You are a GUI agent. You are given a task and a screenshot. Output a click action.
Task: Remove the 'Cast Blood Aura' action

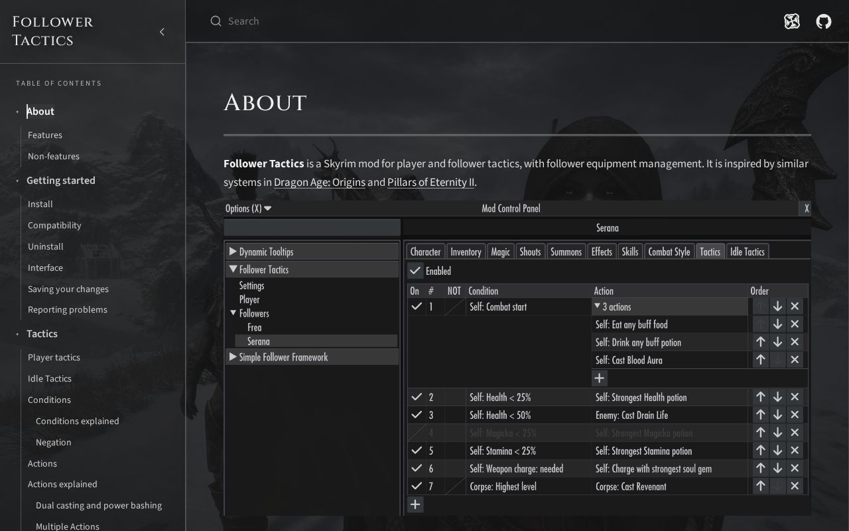[795, 360]
